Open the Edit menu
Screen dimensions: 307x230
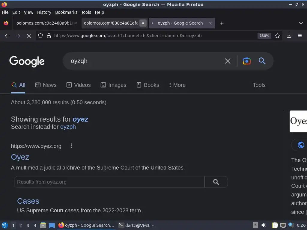coord(16,12)
